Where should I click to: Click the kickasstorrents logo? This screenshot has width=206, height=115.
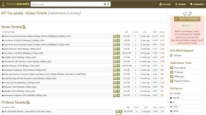(x=15, y=4)
